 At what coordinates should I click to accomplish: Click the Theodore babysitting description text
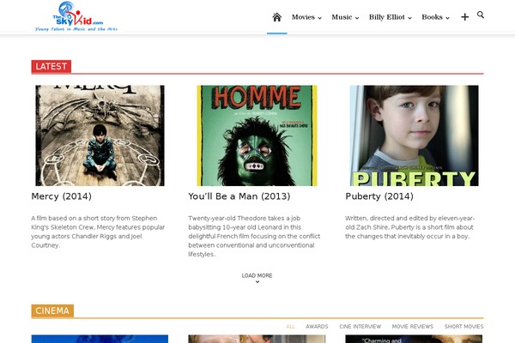tap(254, 237)
